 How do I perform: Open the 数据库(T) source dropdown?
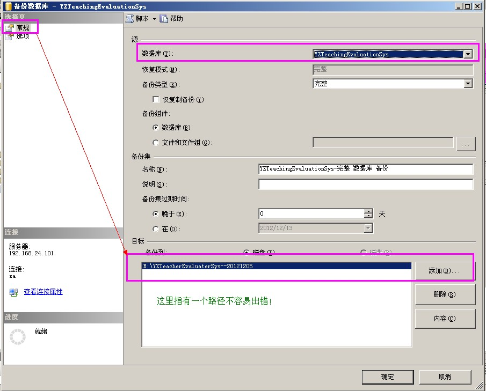point(467,54)
